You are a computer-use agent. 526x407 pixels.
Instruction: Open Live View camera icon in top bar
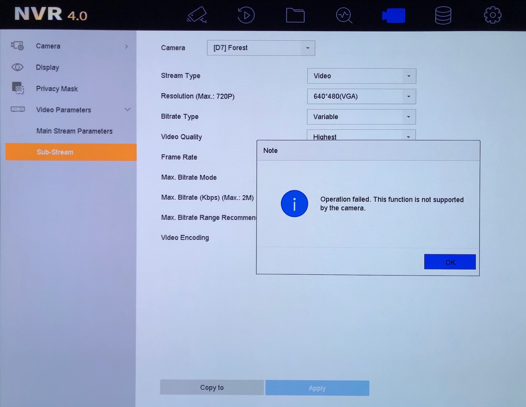pos(197,15)
